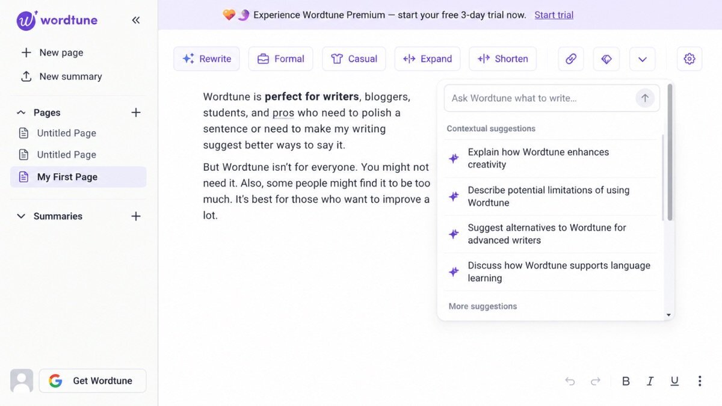
Task: Click the Expand text button
Action: coord(427,59)
